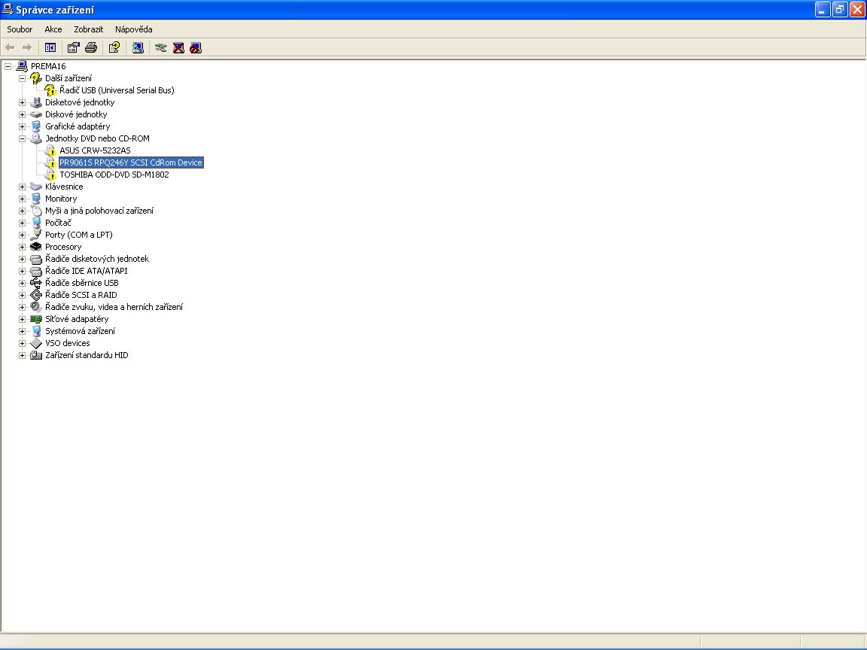Select the PREMA16 root label
This screenshot has width=867, height=650.
[48, 66]
